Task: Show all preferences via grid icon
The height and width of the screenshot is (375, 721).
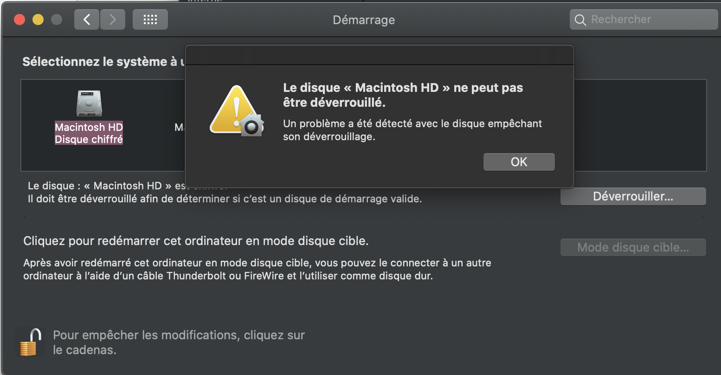Action: [150, 19]
